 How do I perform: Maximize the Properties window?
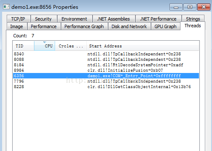(190, 7)
